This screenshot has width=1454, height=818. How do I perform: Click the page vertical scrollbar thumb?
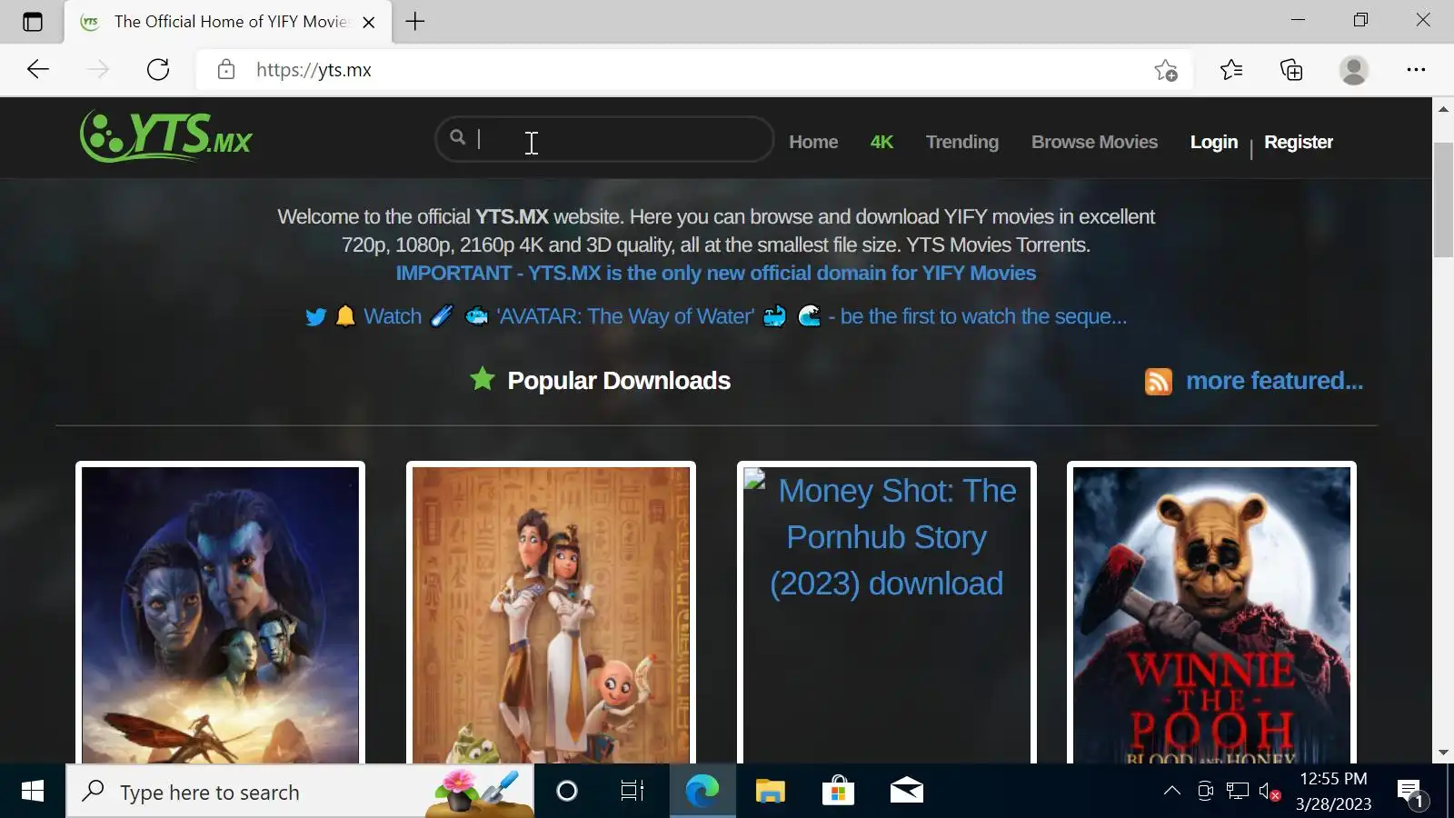tap(1443, 200)
